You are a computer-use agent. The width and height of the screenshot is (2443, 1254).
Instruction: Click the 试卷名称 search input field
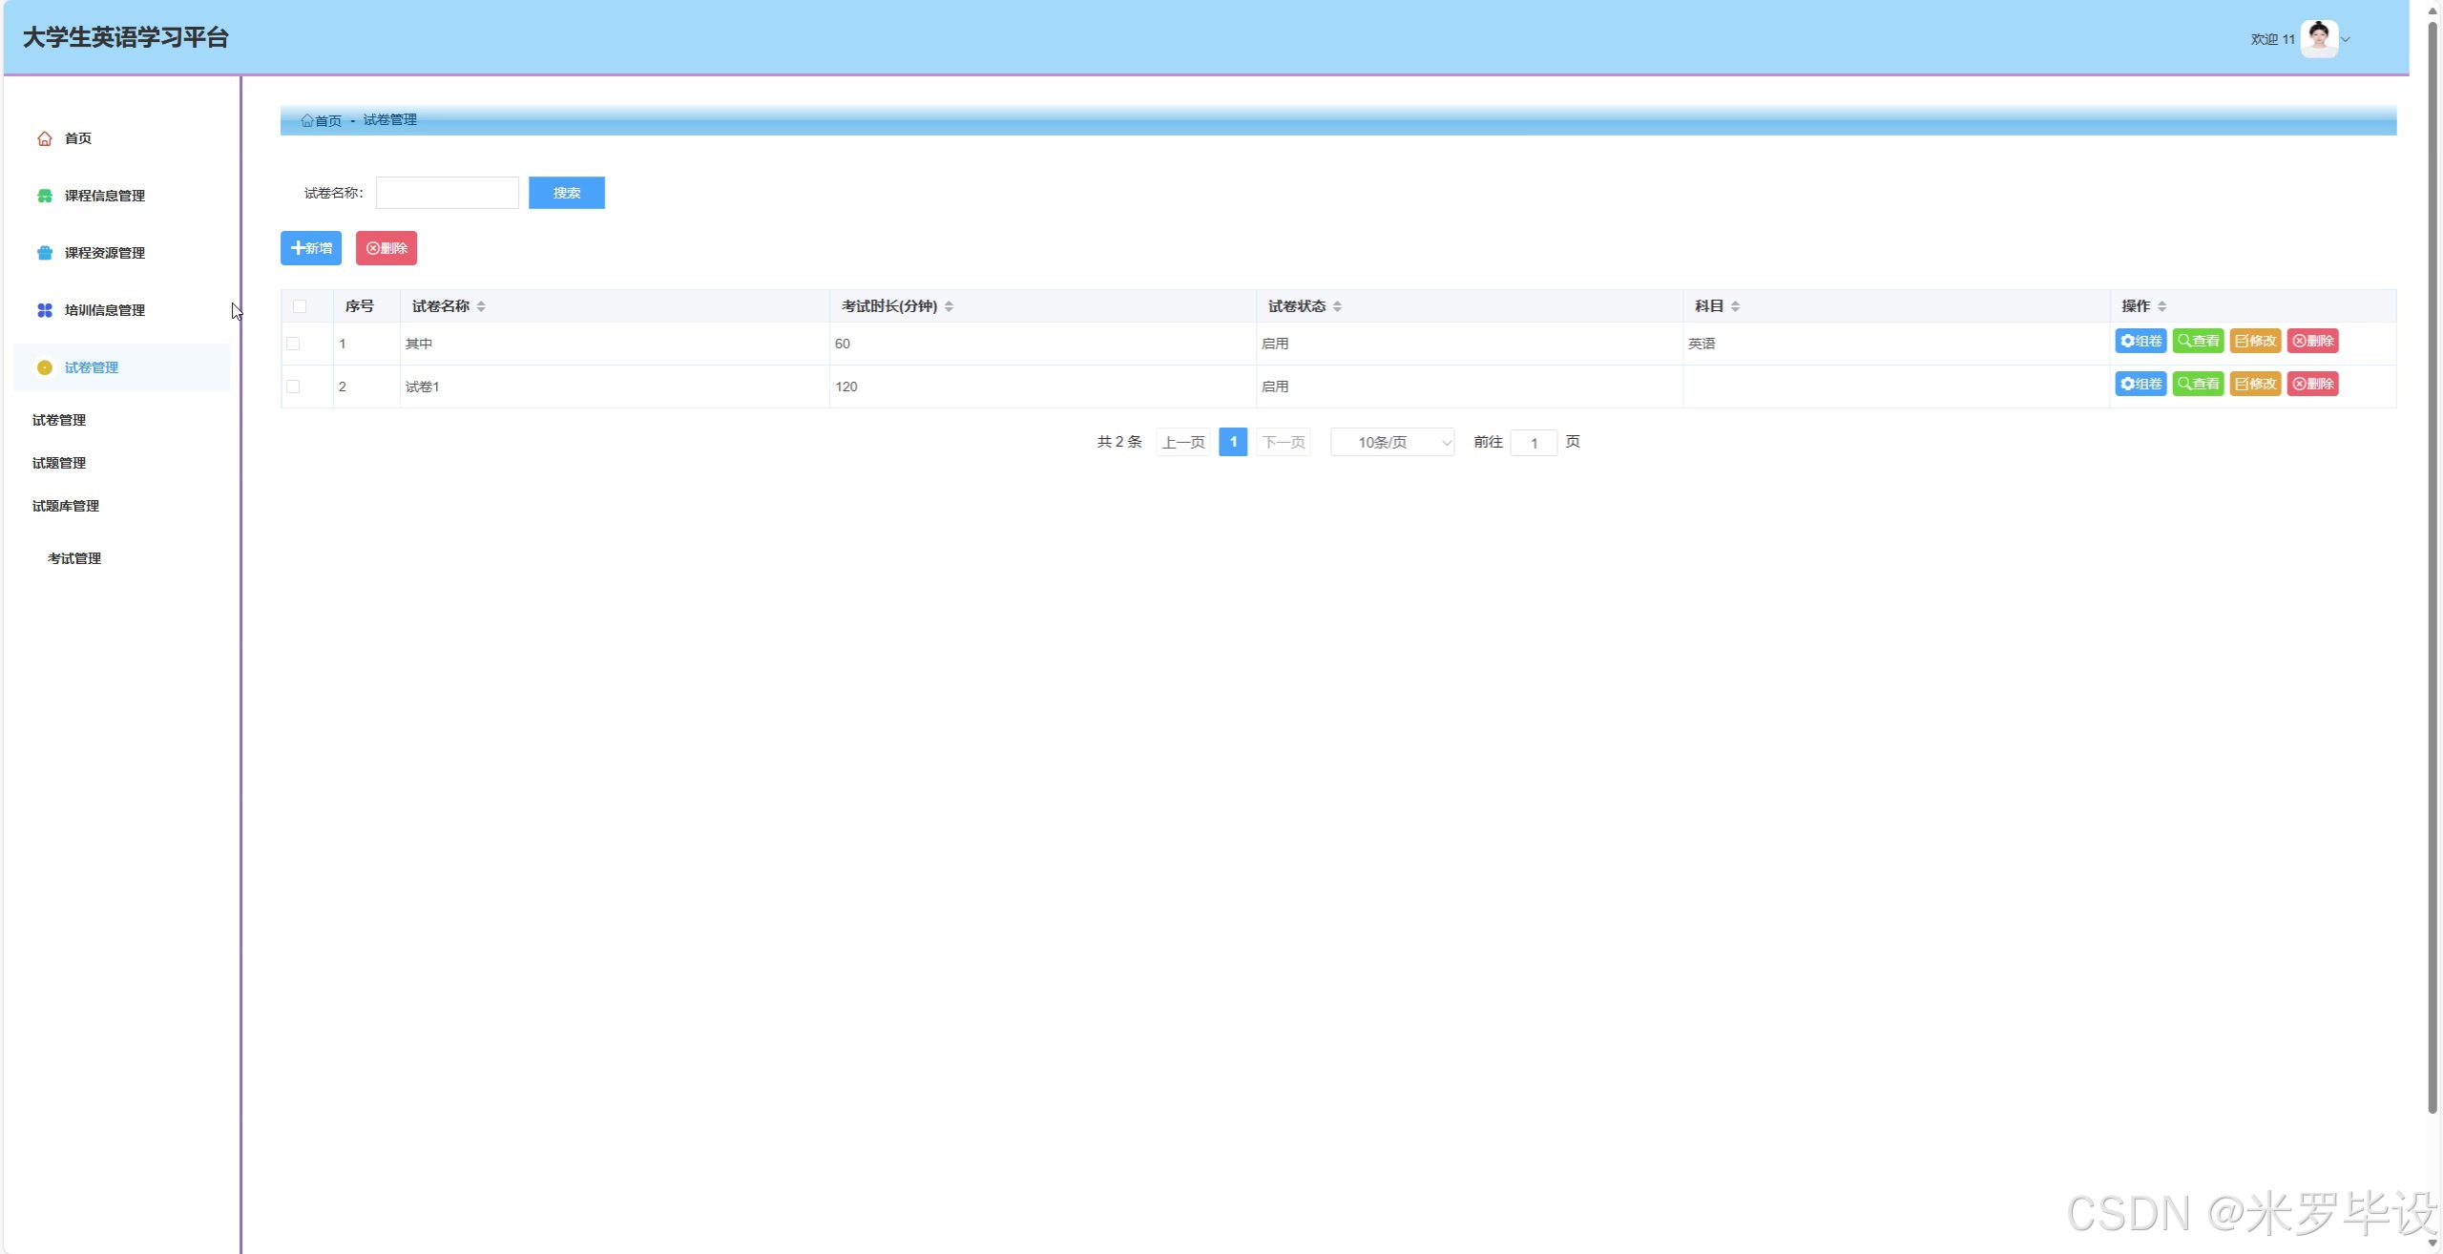coord(448,193)
